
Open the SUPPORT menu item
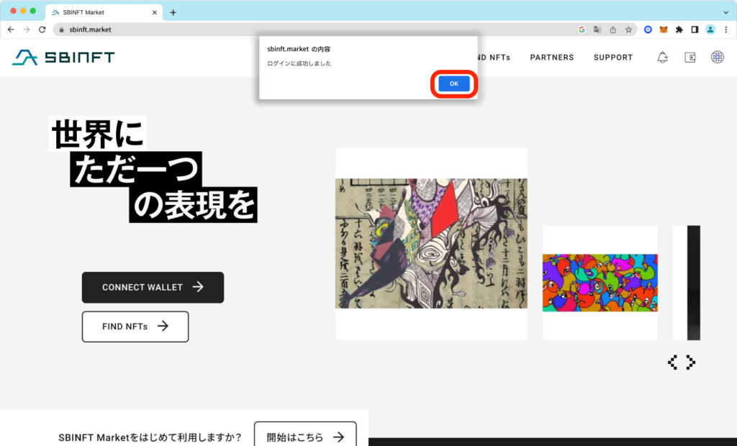[x=613, y=58]
